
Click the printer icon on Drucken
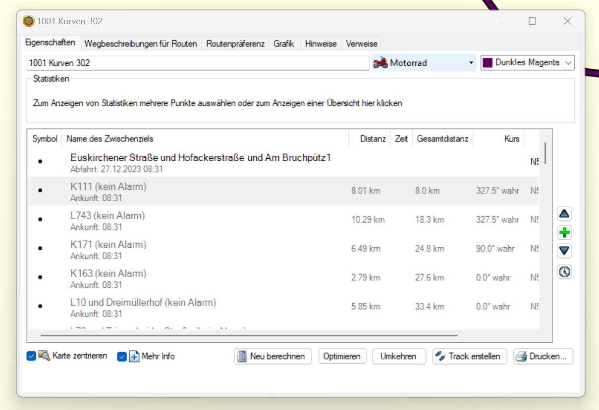click(521, 357)
